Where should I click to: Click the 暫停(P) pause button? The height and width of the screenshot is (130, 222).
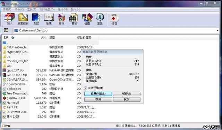(x=127, y=94)
